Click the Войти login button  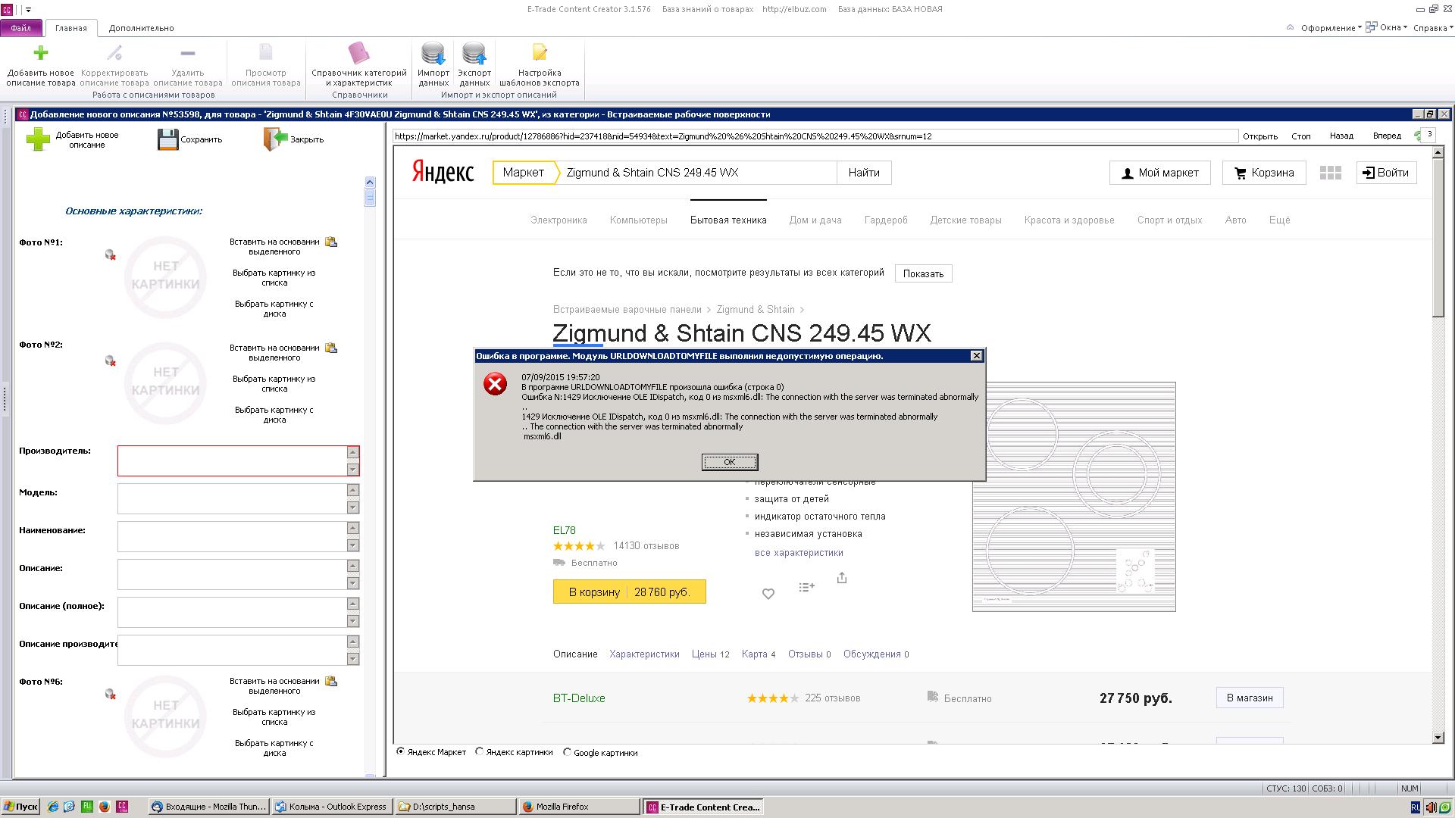pyautogui.click(x=1386, y=173)
